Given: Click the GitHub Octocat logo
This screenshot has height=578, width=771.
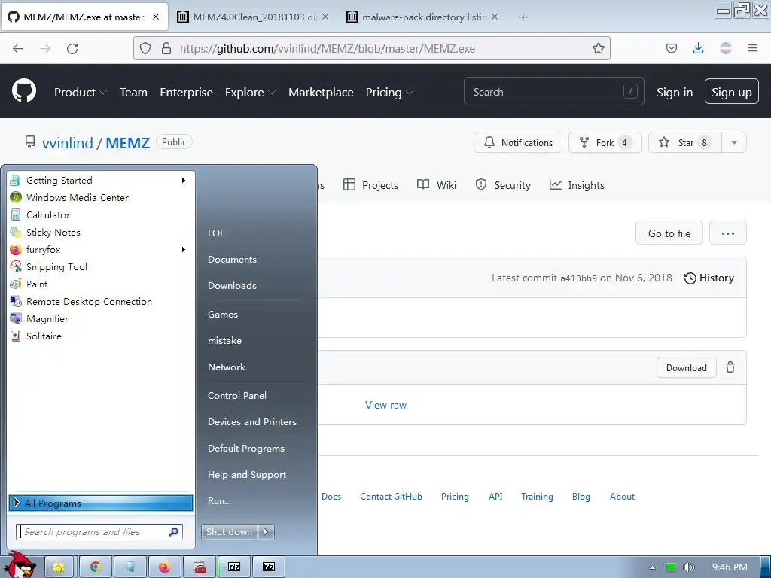Looking at the screenshot, I should [23, 91].
